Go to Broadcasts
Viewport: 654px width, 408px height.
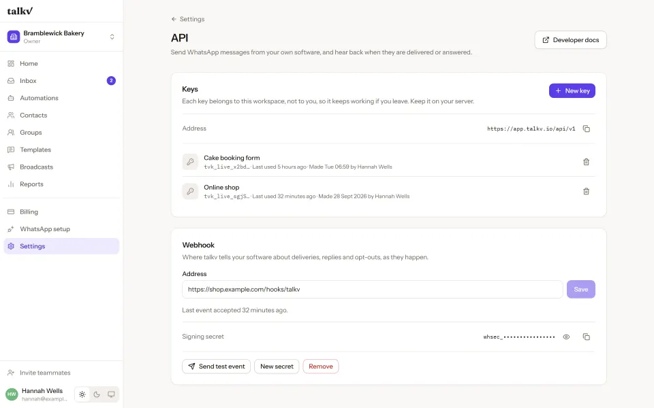[61, 167]
